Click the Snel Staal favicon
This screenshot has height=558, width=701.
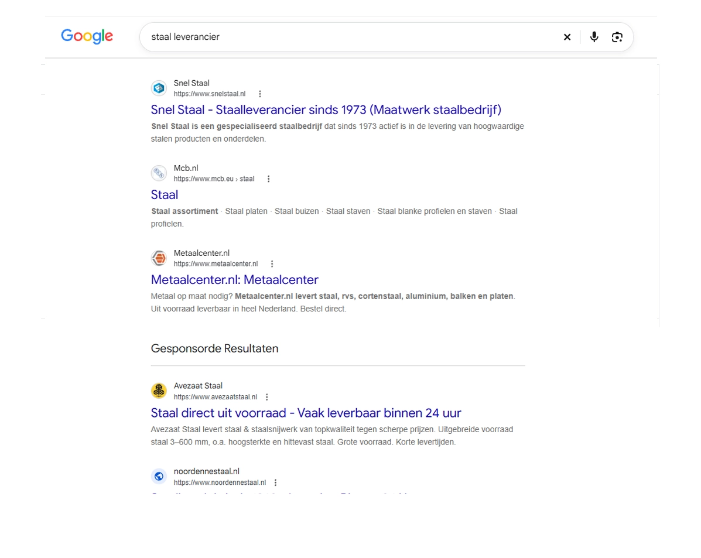[159, 88]
